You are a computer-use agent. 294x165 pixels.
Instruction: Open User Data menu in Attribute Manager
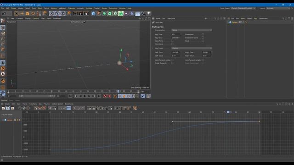coord(171,18)
